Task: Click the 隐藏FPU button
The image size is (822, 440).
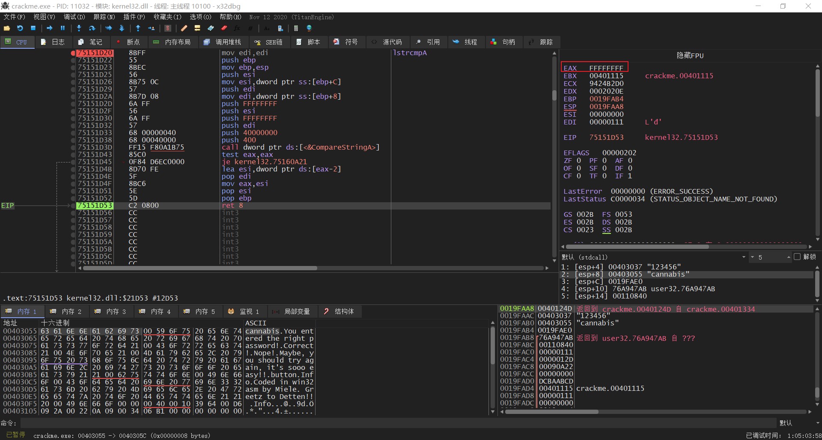Action: [x=690, y=56]
